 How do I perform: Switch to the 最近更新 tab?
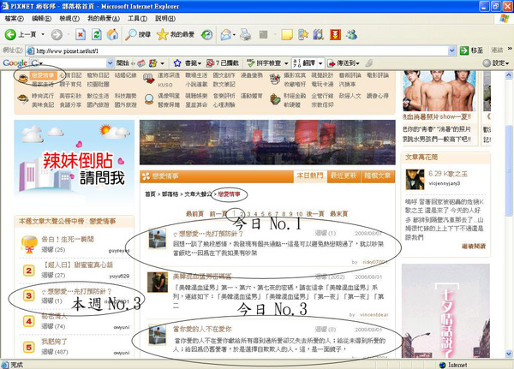tap(344, 176)
